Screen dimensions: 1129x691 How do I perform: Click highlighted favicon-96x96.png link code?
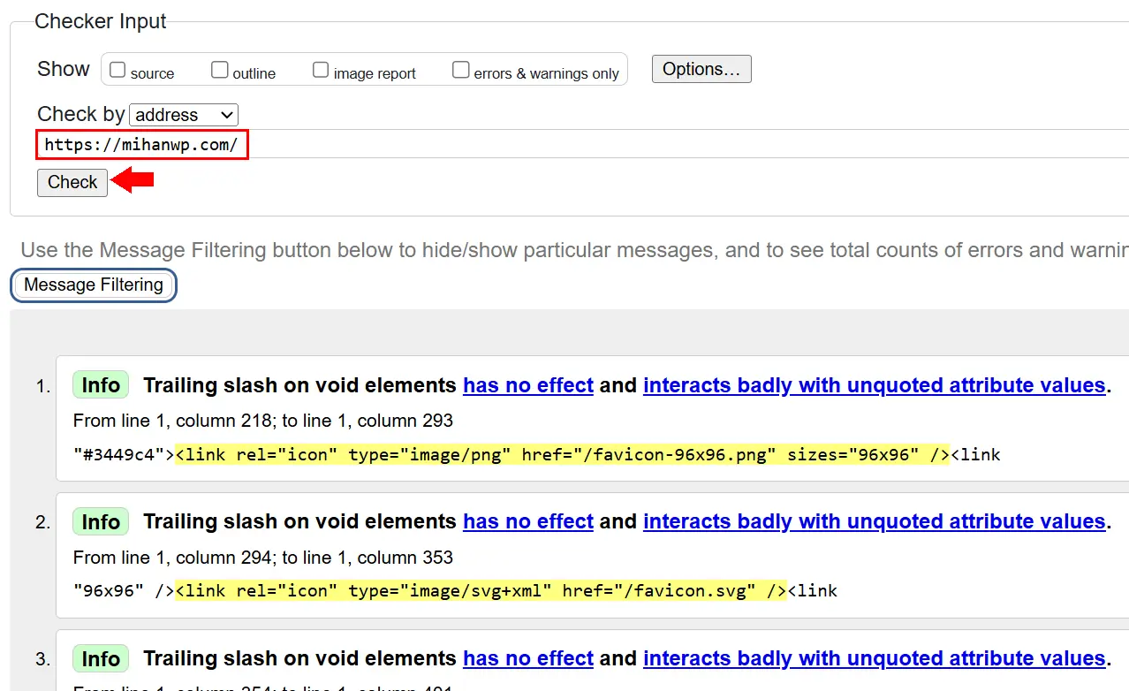(x=562, y=455)
